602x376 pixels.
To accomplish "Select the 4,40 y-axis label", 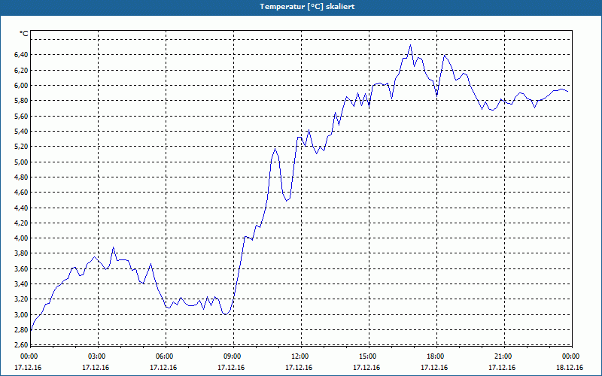I will click(21, 208).
